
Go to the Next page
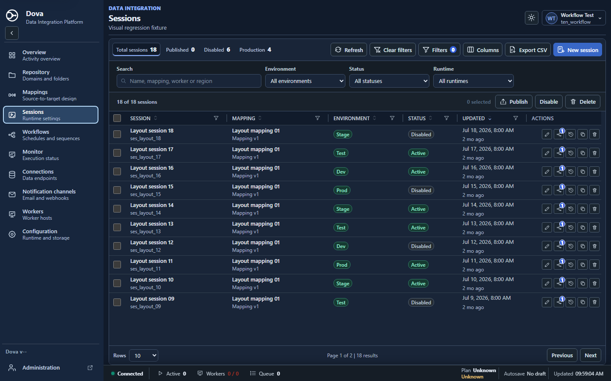point(591,356)
